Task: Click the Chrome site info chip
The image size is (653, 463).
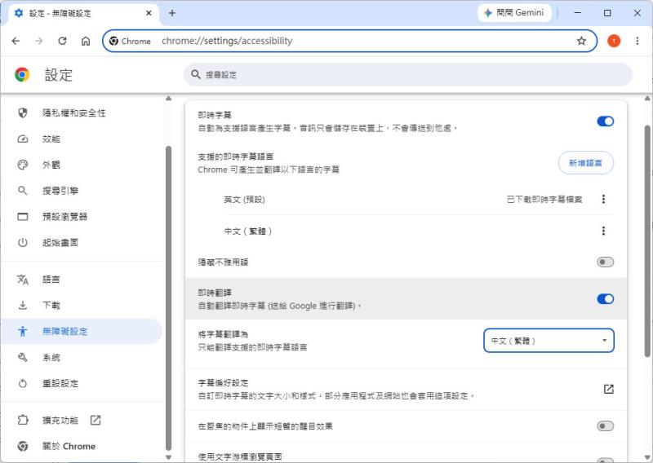Action: coord(131,41)
